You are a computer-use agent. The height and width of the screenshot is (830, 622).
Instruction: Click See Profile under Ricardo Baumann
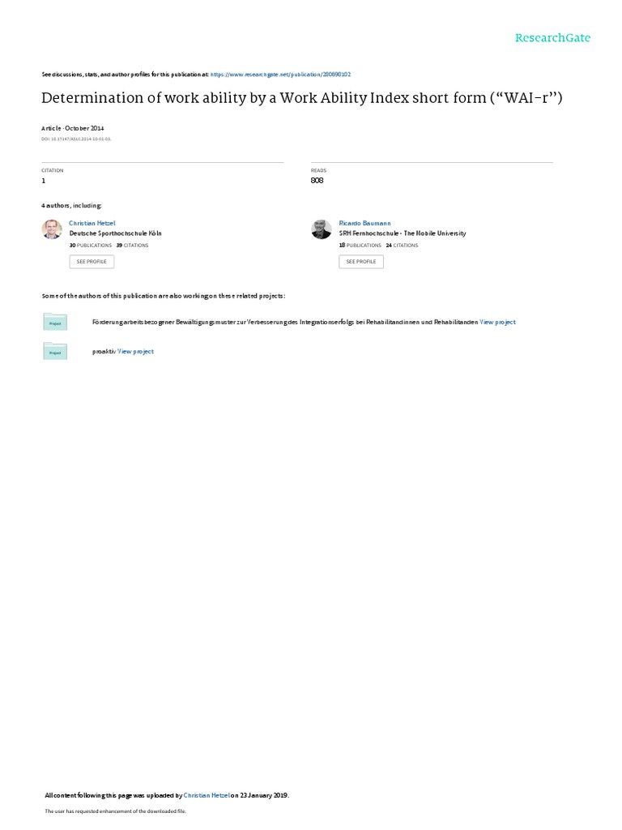[361, 262]
